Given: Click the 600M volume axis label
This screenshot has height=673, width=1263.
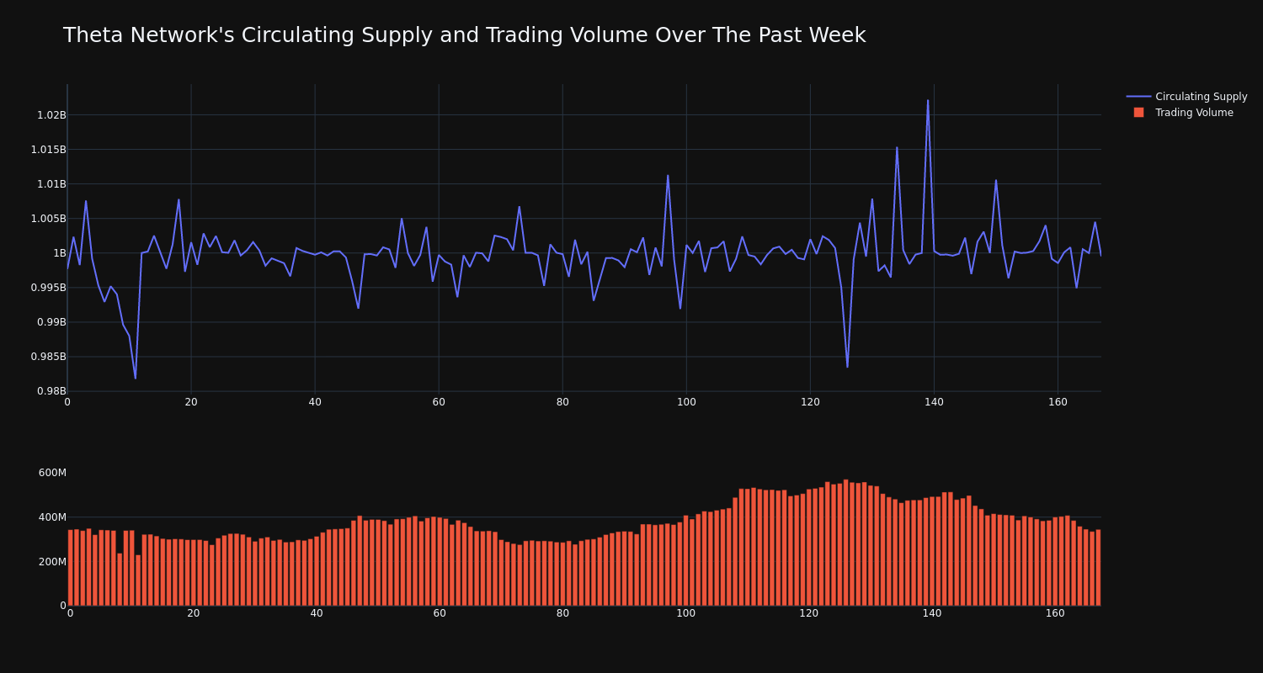Looking at the screenshot, I should [52, 473].
